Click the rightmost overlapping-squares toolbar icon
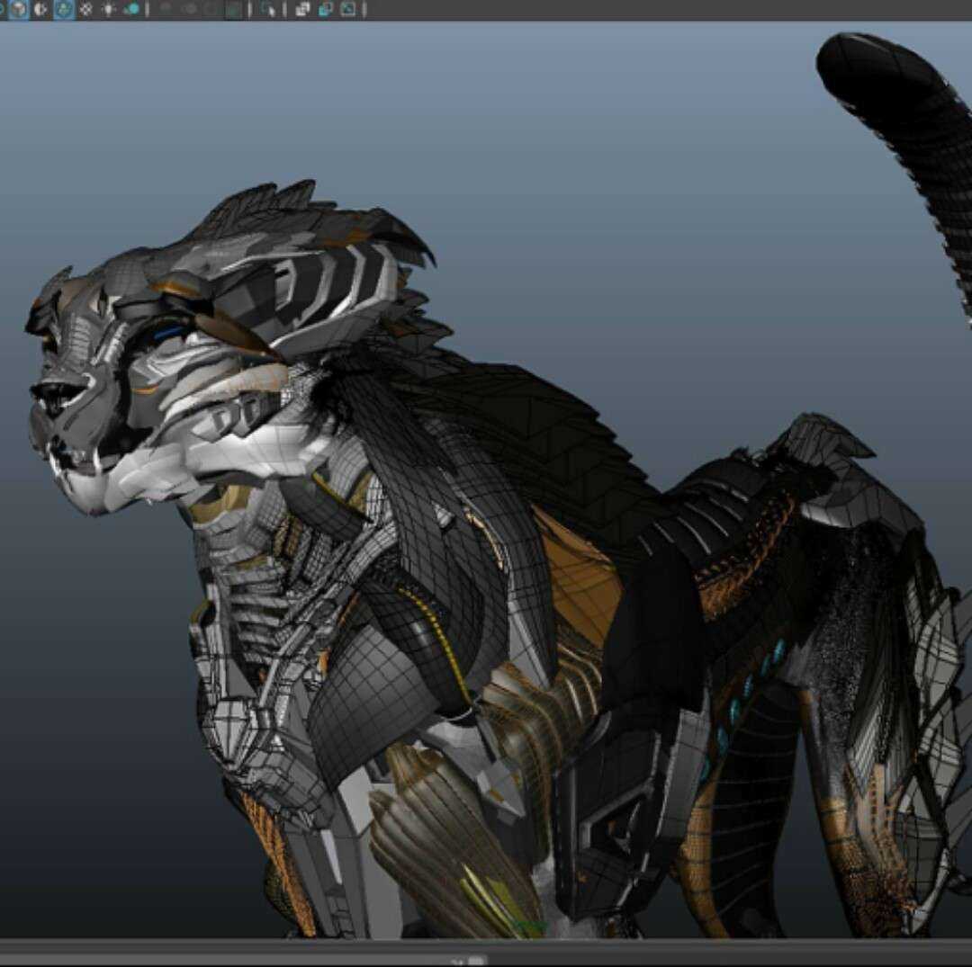 (345, 9)
